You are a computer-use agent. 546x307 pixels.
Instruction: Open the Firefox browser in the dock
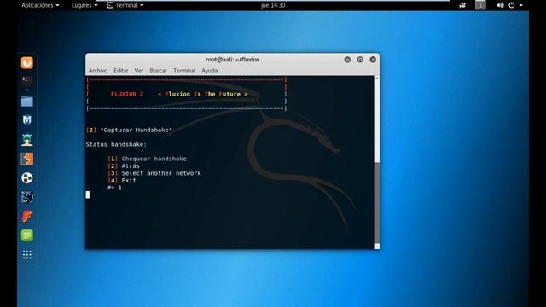tap(27, 62)
